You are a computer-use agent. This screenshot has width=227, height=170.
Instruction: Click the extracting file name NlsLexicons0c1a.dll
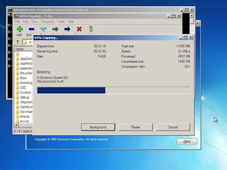click(50, 81)
